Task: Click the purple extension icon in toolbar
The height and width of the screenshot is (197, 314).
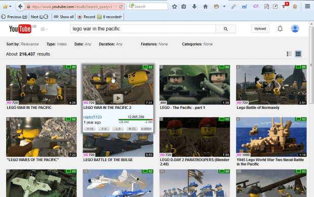Action: point(256,7)
